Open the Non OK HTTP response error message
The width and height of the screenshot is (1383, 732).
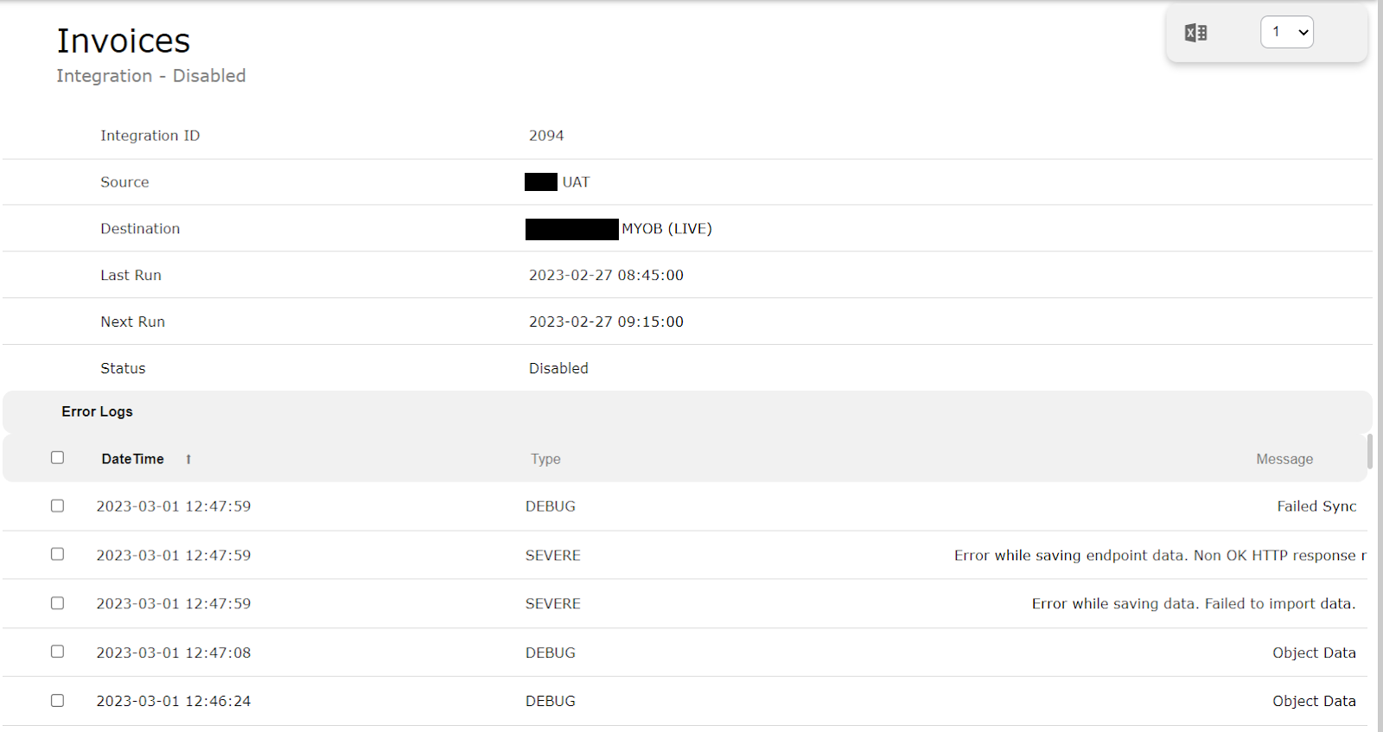[1160, 556]
